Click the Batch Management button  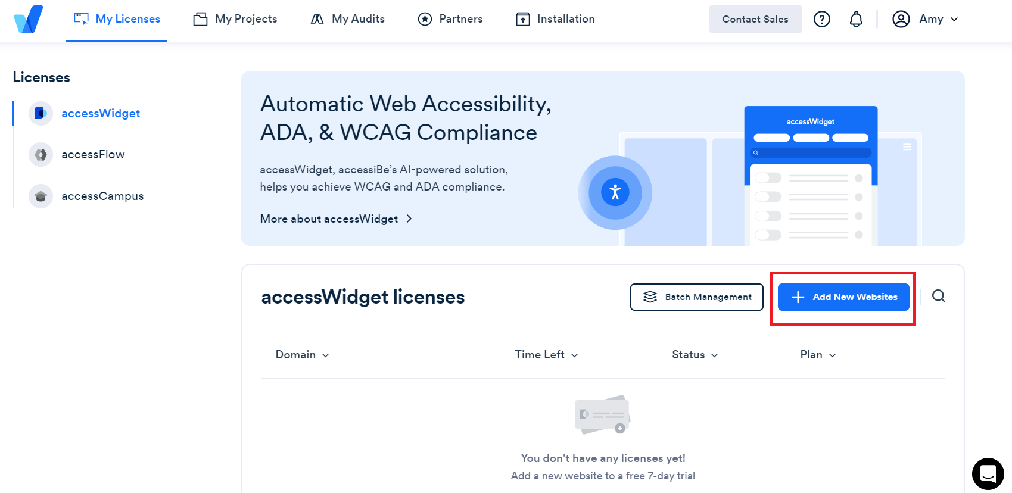[697, 297]
